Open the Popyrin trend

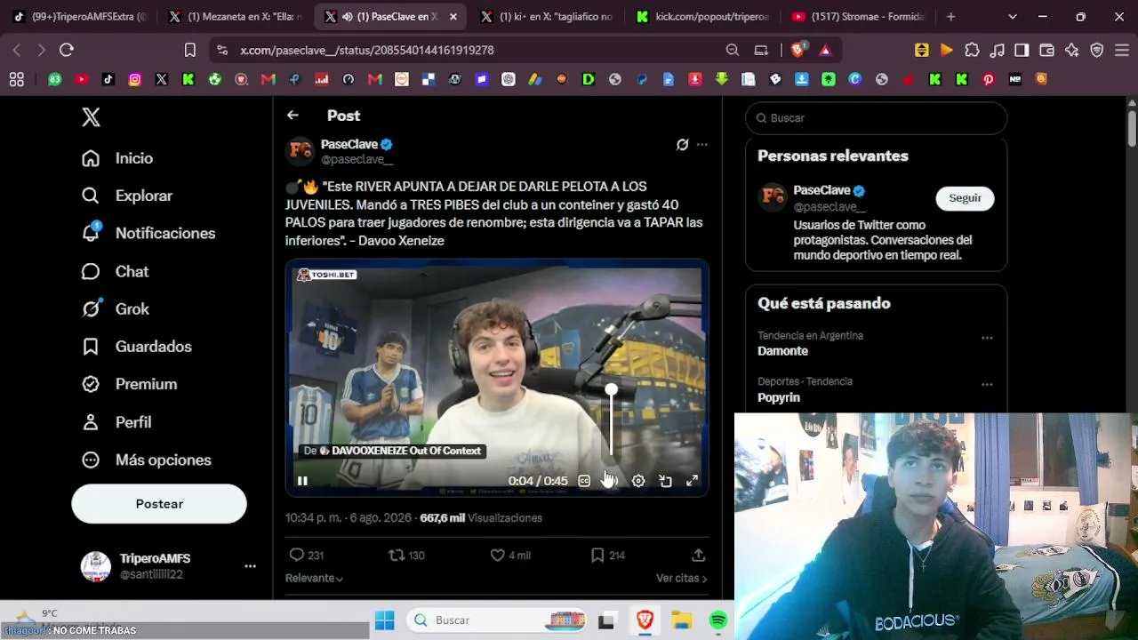779,397
